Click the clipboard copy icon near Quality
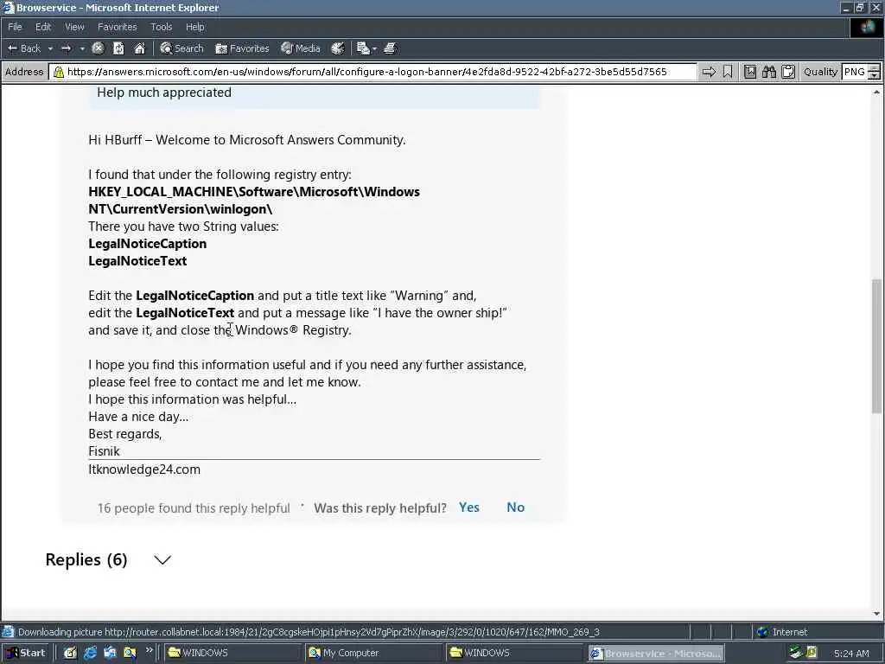 (788, 72)
